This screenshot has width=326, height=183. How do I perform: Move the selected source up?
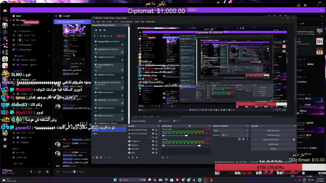pos(141,157)
